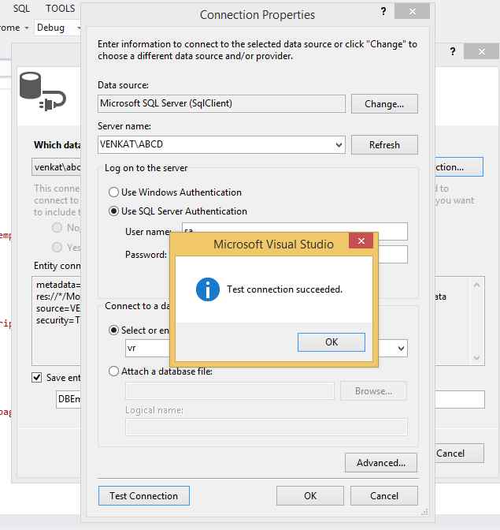The width and height of the screenshot is (500, 530).
Task: Open the database name dropdown arrow
Action: [x=401, y=348]
